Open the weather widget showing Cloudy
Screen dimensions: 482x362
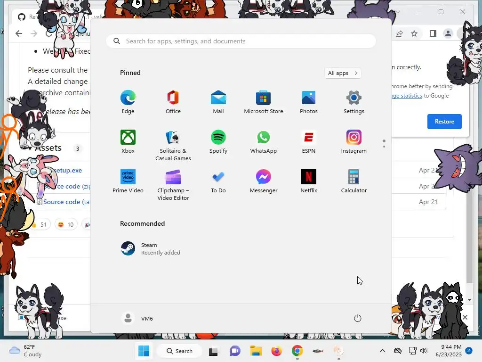25,351
